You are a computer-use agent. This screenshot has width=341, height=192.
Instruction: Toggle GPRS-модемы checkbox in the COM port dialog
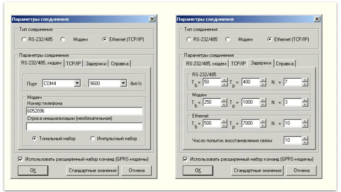click(x=21, y=159)
